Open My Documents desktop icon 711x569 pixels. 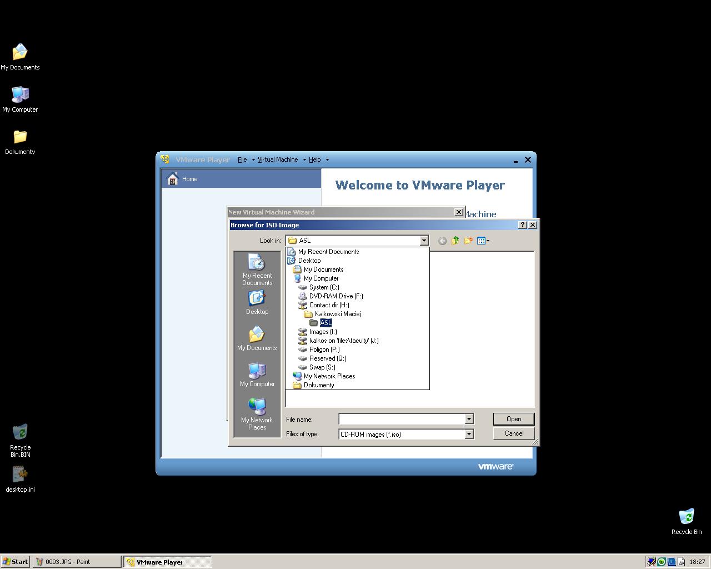pyautogui.click(x=20, y=57)
